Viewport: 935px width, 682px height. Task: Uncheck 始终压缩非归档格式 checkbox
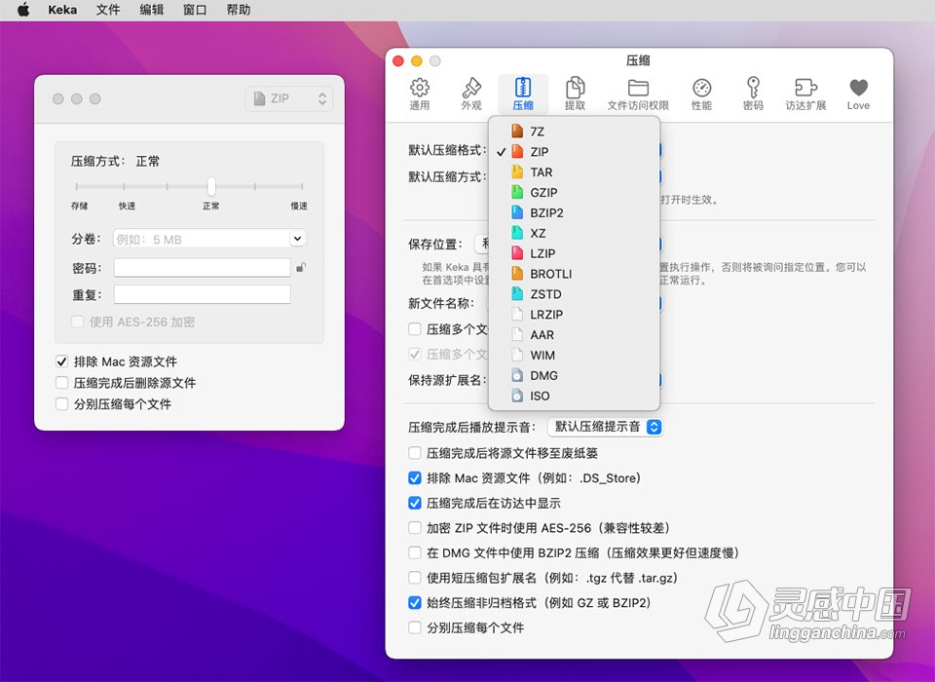click(415, 603)
